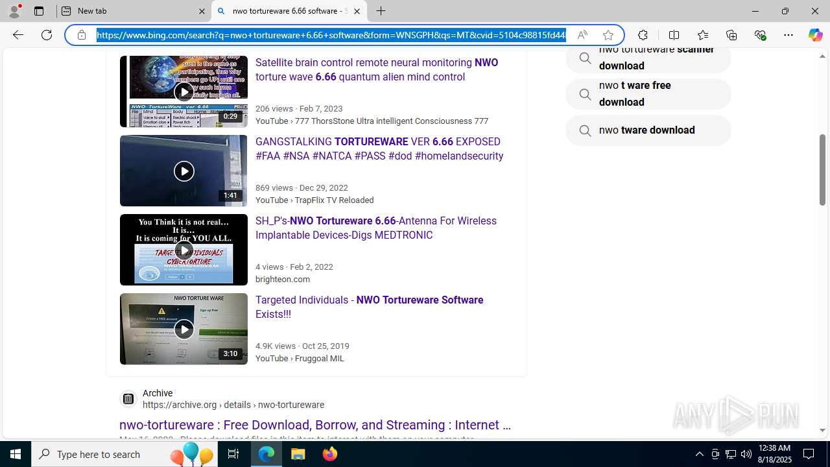Play the GANGSTALKING TORTUREWARE video thumbnail
The height and width of the screenshot is (467, 830).
184,171
